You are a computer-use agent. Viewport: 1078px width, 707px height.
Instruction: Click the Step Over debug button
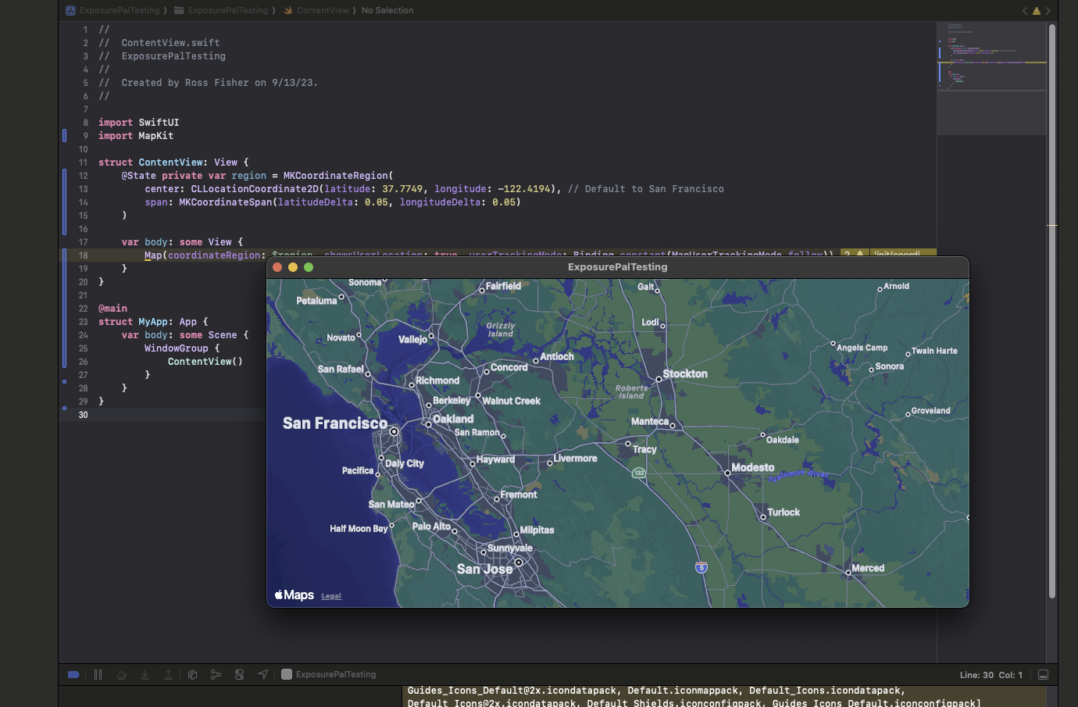point(121,674)
